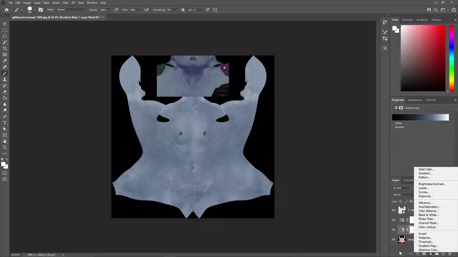This screenshot has width=458, height=257.
Task: Expand the Opacity value dropdown
Action: [x=109, y=10]
